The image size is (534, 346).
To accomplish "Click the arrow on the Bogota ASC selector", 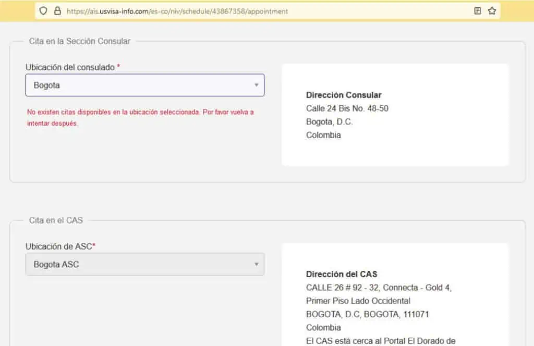I will point(257,264).
